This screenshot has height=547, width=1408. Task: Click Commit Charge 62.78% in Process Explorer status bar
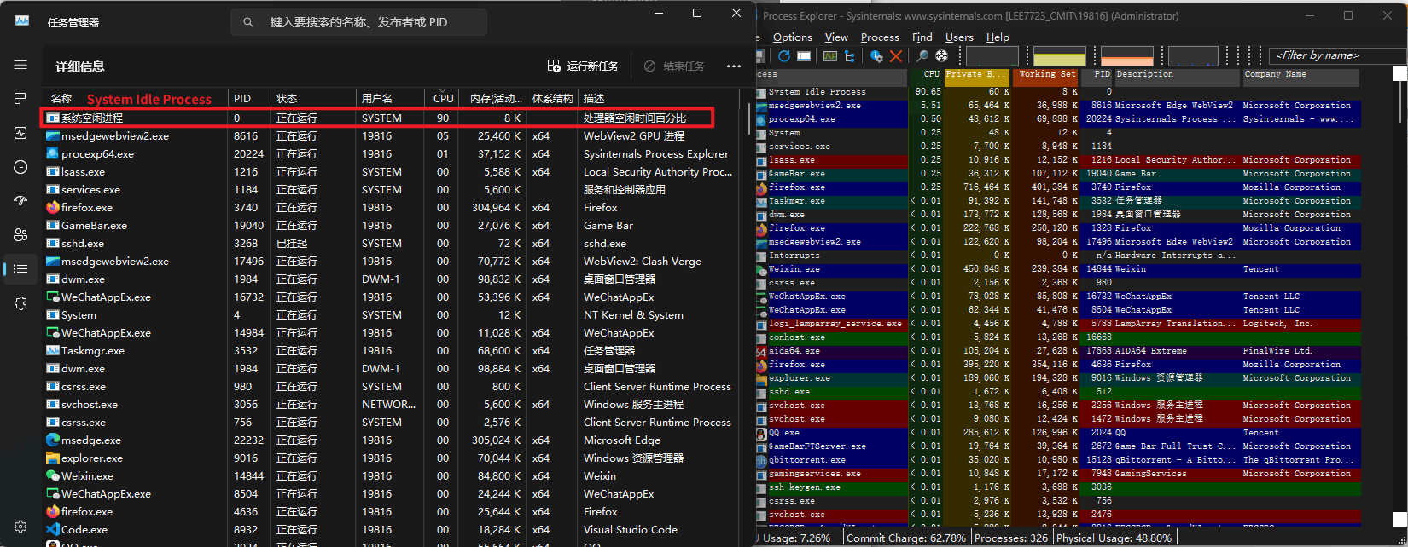tap(906, 538)
